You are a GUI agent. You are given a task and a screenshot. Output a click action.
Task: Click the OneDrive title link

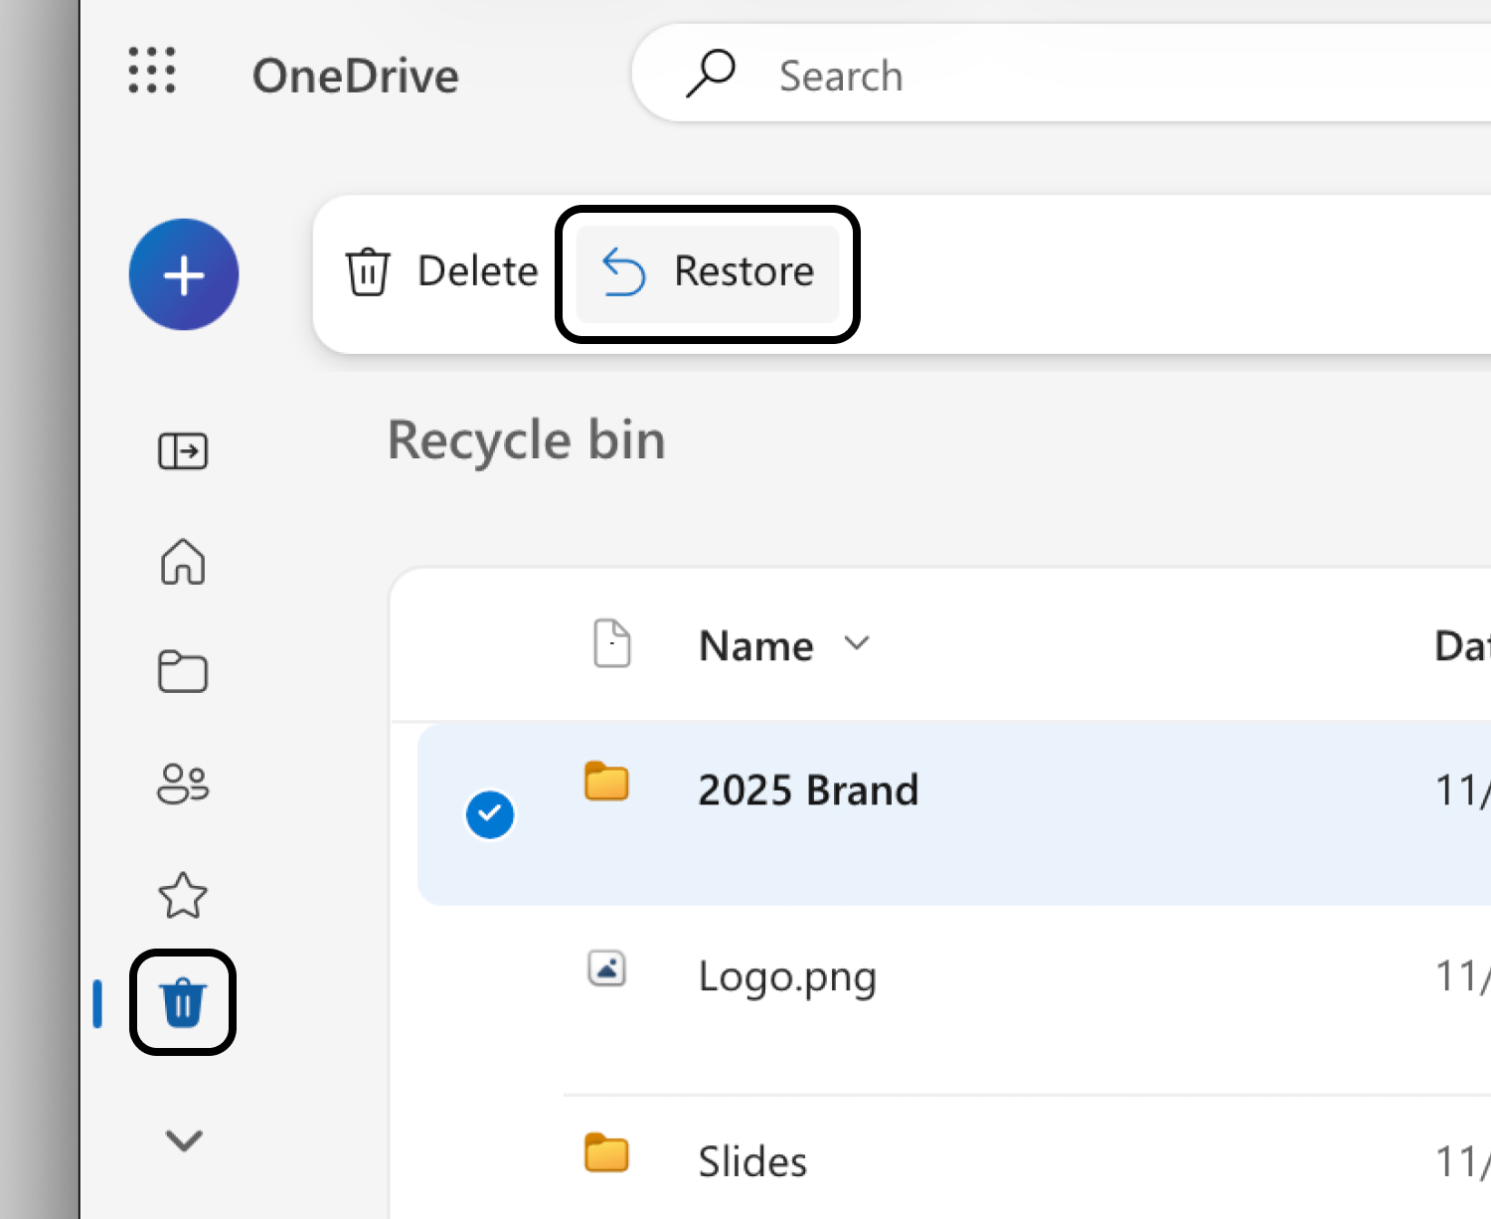tap(356, 77)
